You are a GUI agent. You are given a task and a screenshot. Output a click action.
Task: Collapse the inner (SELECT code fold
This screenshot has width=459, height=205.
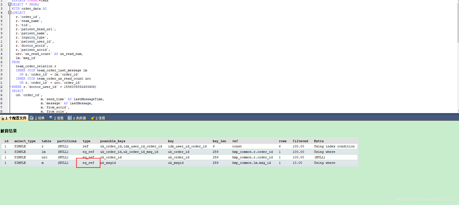(10, 13)
